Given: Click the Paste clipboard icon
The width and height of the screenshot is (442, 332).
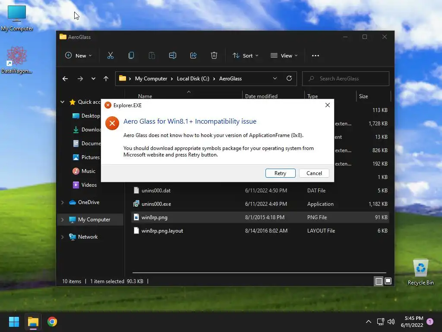Looking at the screenshot, I should click(x=152, y=56).
